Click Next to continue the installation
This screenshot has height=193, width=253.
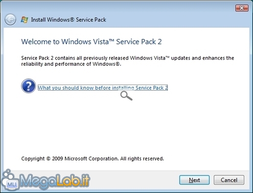194,180
